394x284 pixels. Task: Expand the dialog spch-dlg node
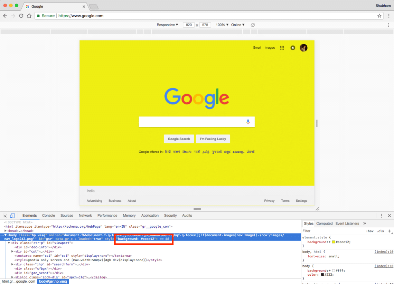[x=12, y=277]
